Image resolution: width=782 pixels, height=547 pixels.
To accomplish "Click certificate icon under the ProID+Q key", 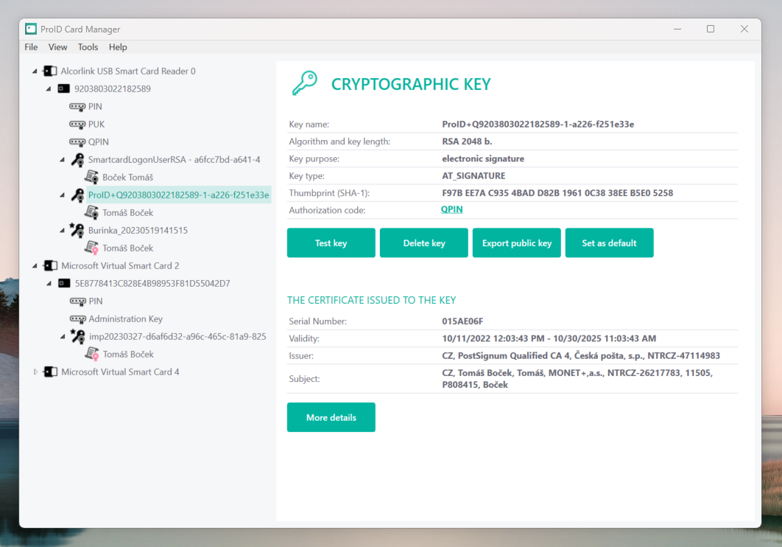I will point(92,212).
